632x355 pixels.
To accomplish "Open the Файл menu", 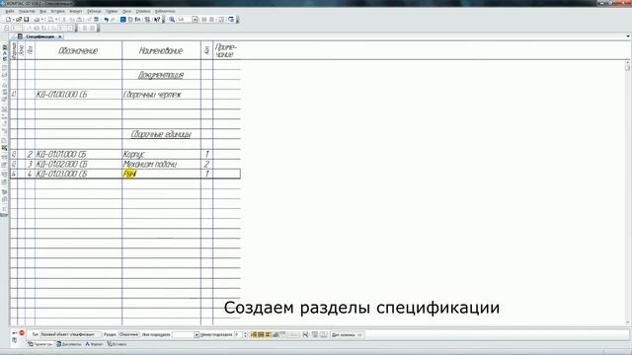I will 9,11.
